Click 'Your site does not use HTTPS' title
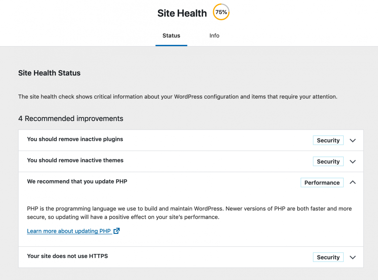The height and width of the screenshot is (280, 378). click(x=68, y=256)
